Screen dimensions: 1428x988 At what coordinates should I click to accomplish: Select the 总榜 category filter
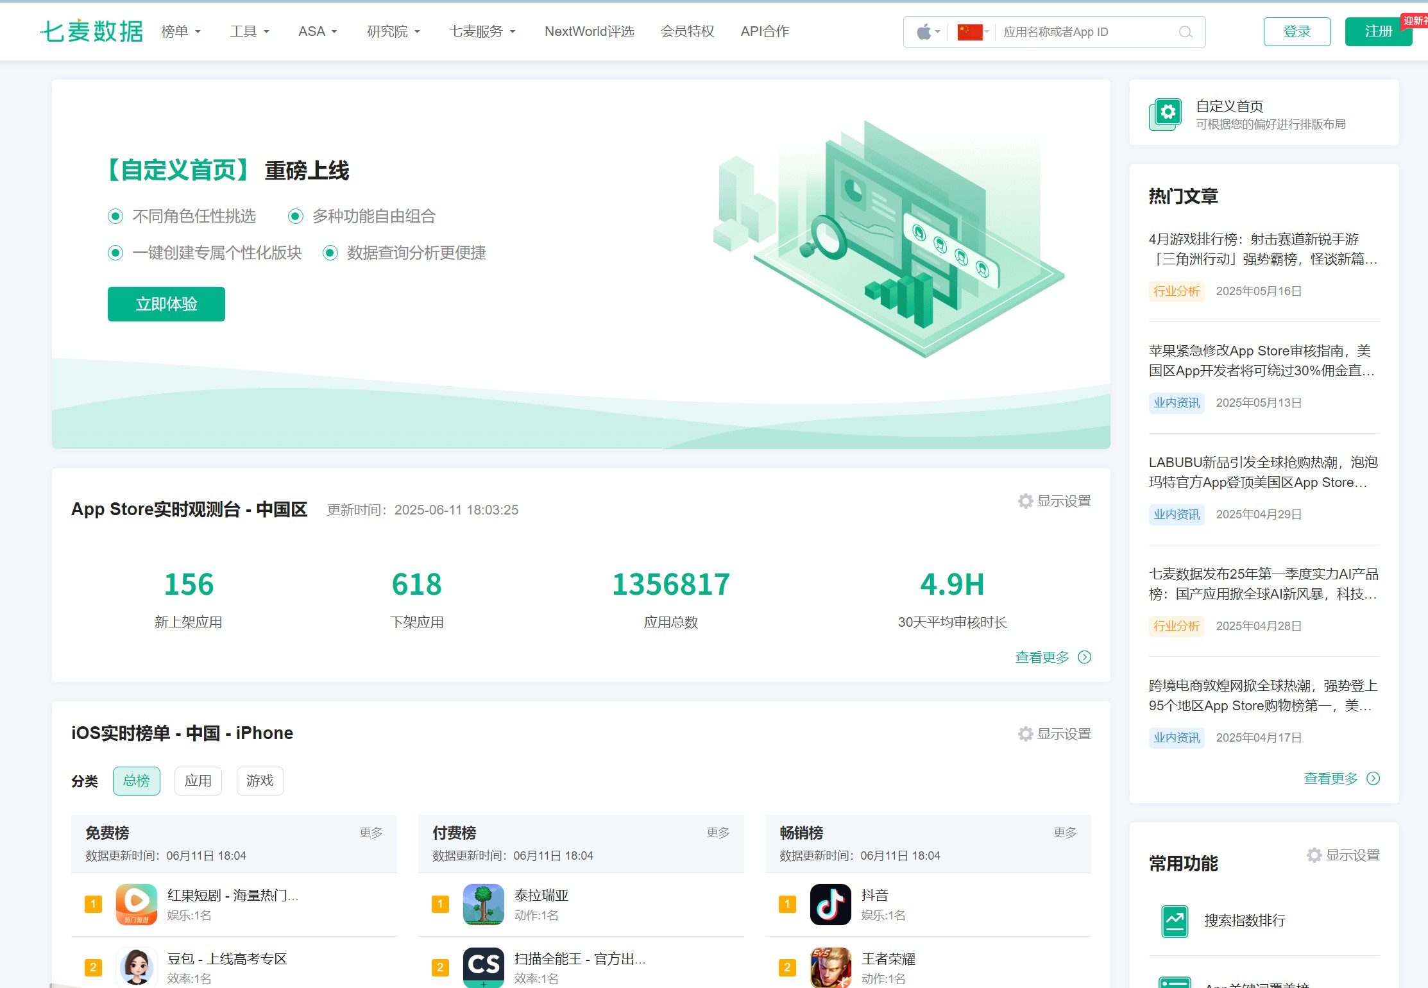(136, 781)
